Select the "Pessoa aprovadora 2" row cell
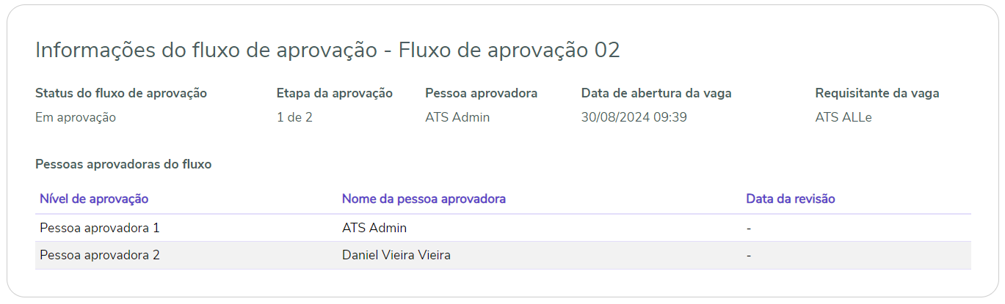Viewport: 1005px width, 304px height. tap(100, 256)
